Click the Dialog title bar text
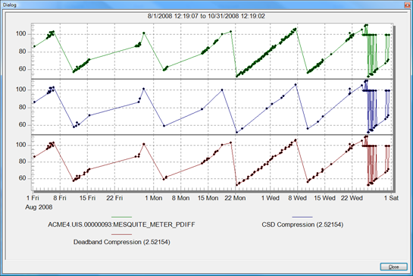The image size is (413, 276). (x=10, y=5)
